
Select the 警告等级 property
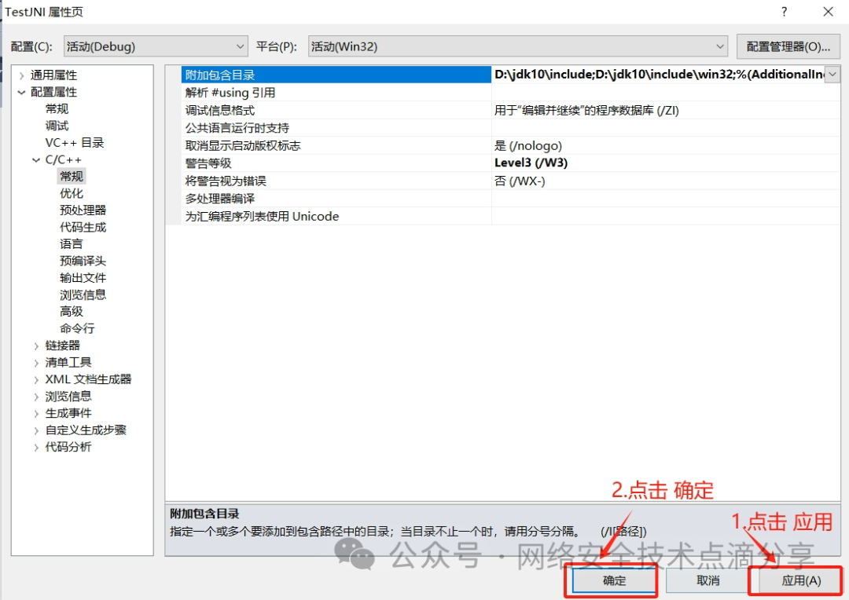336,163
